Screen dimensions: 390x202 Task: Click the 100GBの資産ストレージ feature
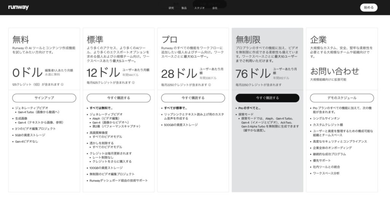pos(106,168)
